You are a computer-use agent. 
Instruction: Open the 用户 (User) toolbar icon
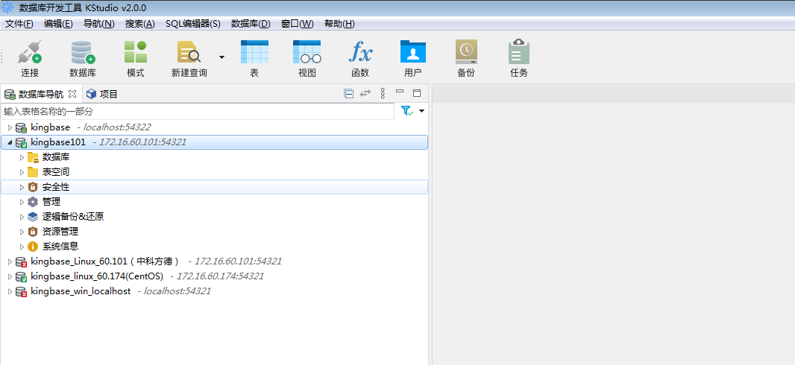point(412,54)
